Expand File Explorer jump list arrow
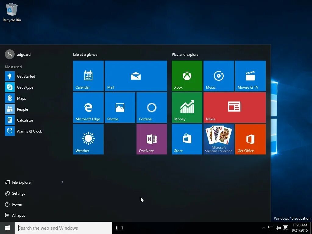The width and height of the screenshot is (312, 234). 62,182
